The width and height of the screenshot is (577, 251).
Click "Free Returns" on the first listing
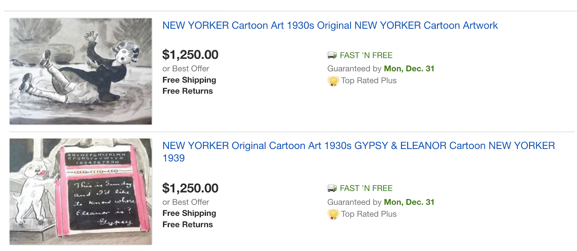coord(188,91)
